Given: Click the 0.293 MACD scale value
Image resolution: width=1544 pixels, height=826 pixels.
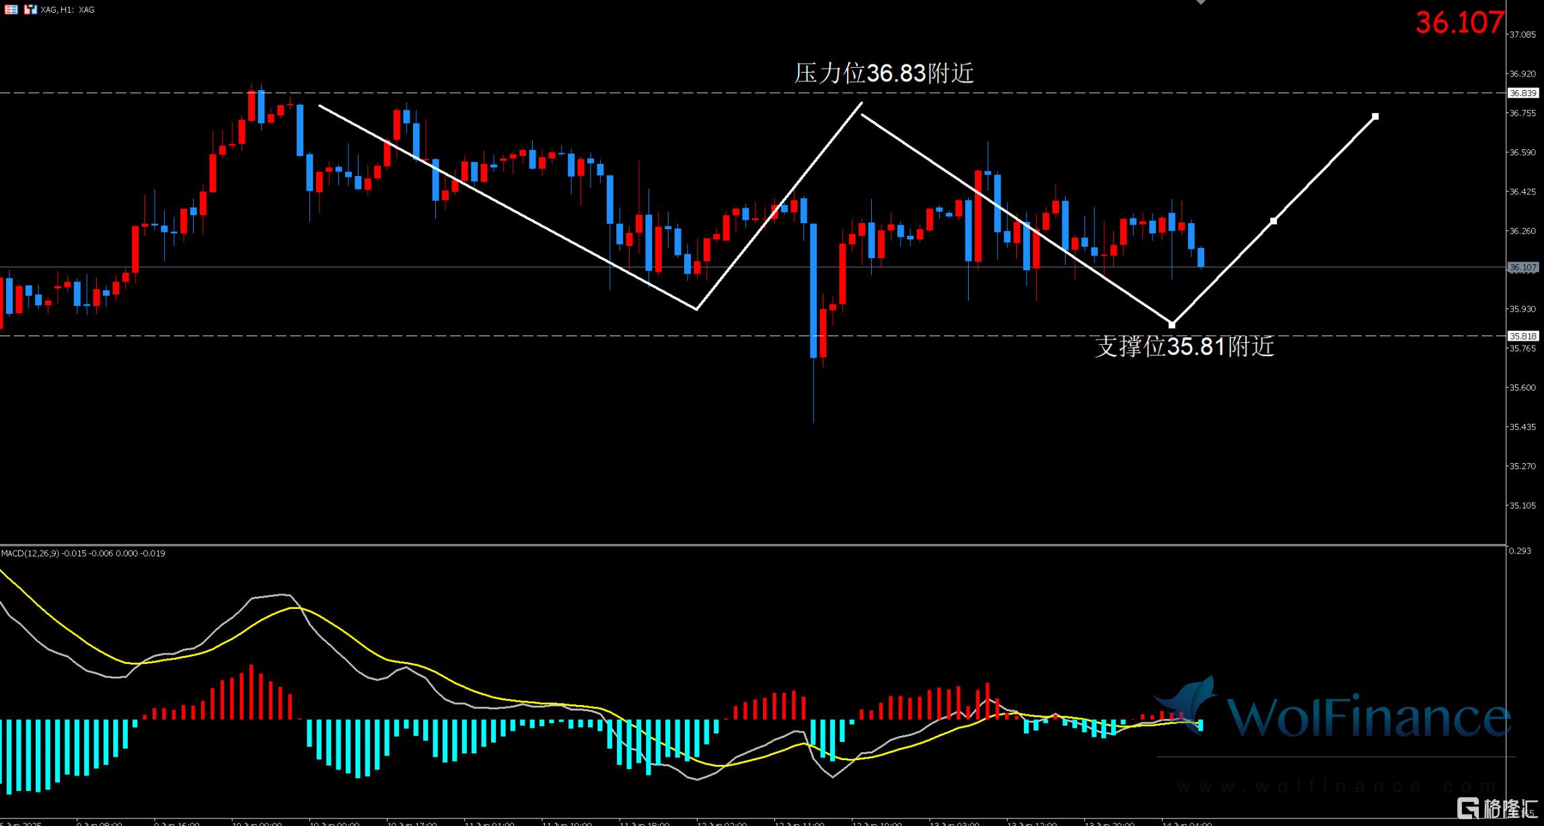Looking at the screenshot, I should [x=1520, y=550].
